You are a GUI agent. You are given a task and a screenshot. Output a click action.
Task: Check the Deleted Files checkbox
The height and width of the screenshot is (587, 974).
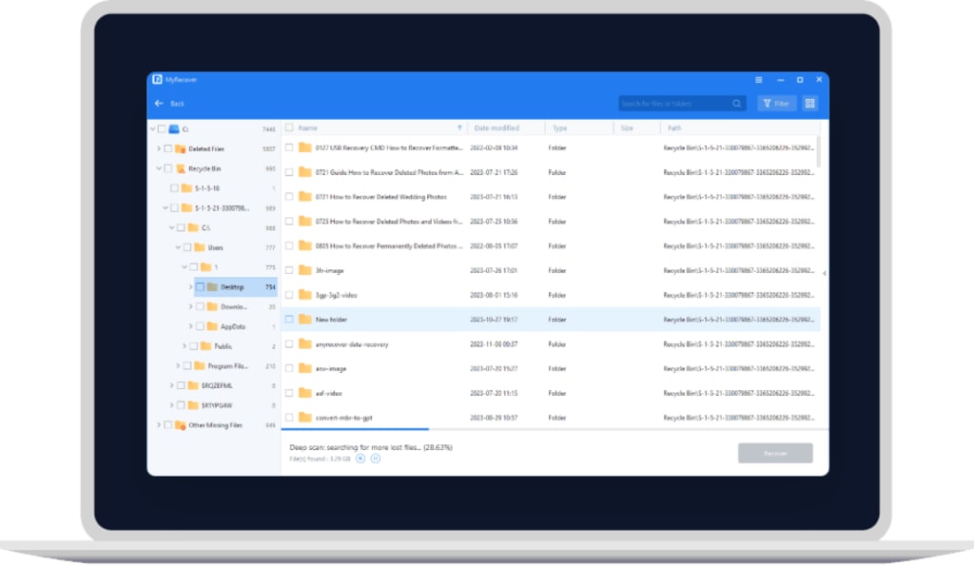pyautogui.click(x=167, y=148)
